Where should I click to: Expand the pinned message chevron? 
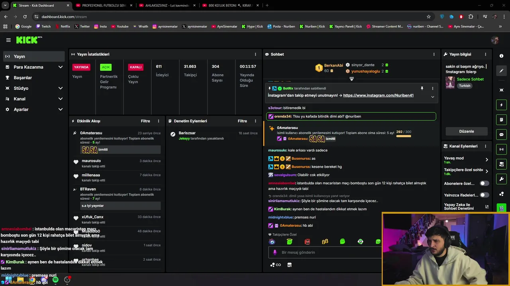432,97
